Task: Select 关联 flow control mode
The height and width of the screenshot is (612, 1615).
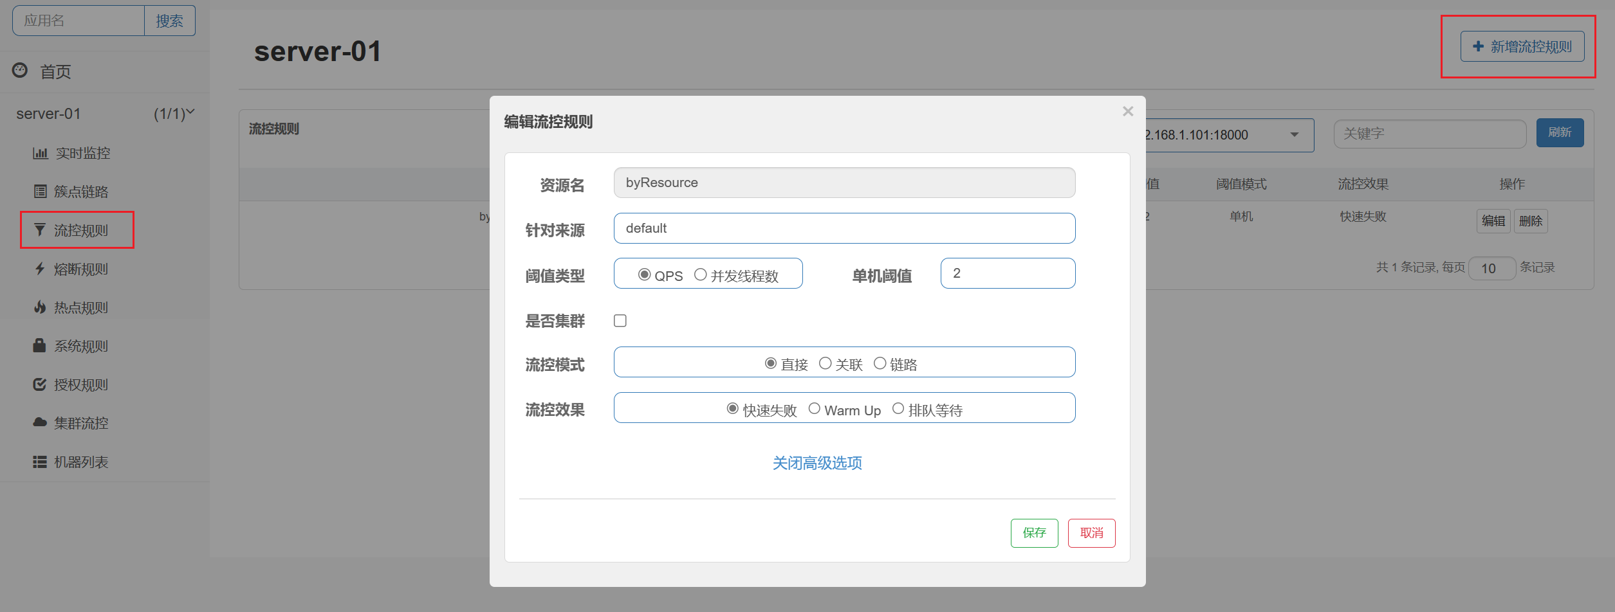Action: click(825, 363)
